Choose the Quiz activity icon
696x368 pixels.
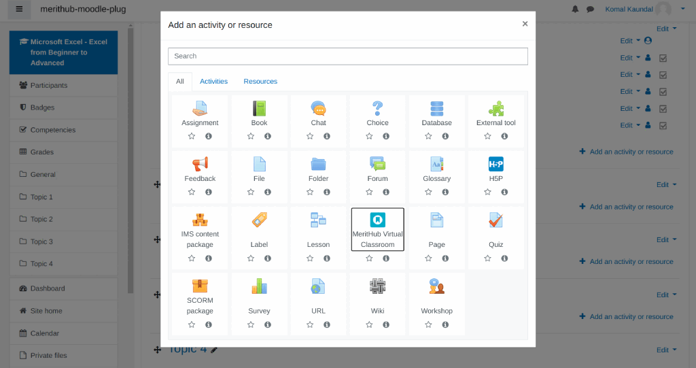tap(495, 220)
